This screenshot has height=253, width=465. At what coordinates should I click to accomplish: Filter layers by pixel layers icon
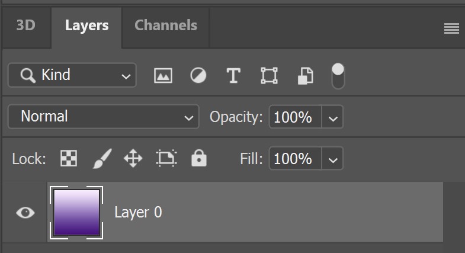163,76
